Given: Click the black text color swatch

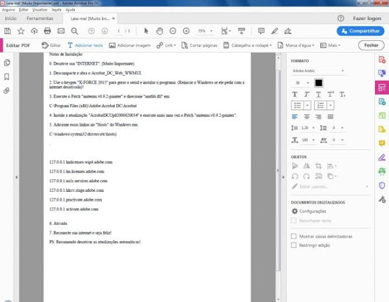Looking at the screenshot, I should (318, 83).
